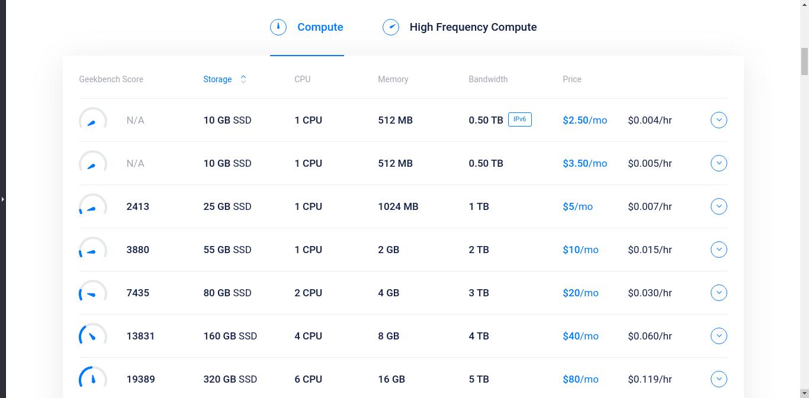809x398 pixels.
Task: Select the $3.50/mo price
Action: click(x=585, y=163)
